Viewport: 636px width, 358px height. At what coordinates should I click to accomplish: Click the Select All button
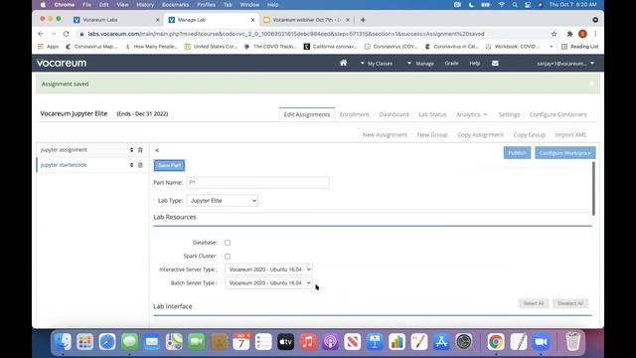click(534, 303)
